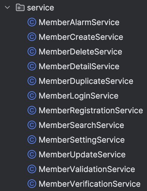Click the class icon beside MemberDuplicateService
The height and width of the screenshot is (191, 147).
click(x=32, y=81)
